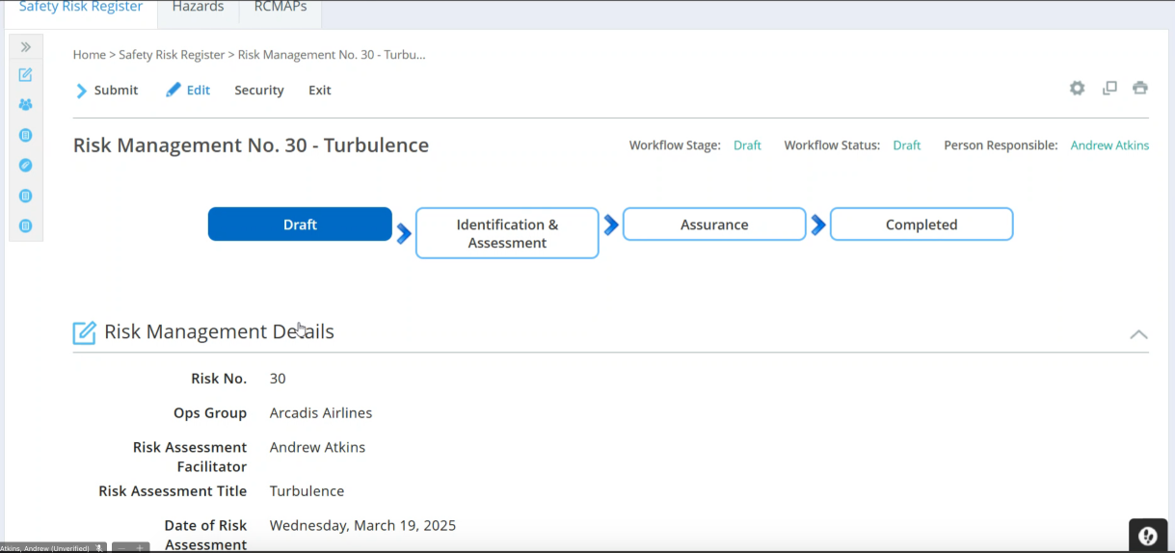Screen dimensions: 1175x553
Task: Expand the left sidebar with double chevron
Action: (x=26, y=46)
